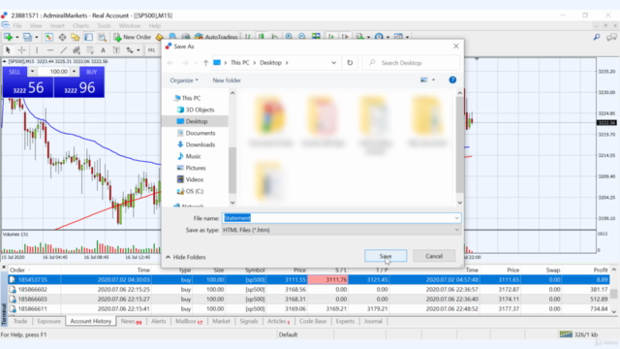The height and width of the screenshot is (349, 620).
Task: Open the Help menu
Action: (x=155, y=26)
